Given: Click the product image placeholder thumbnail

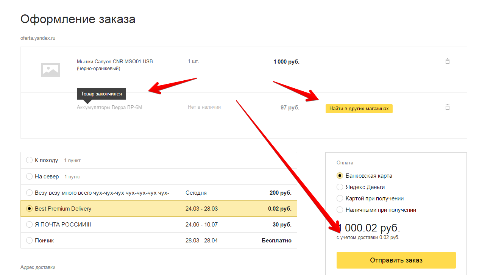Looking at the screenshot, I should pos(50,70).
